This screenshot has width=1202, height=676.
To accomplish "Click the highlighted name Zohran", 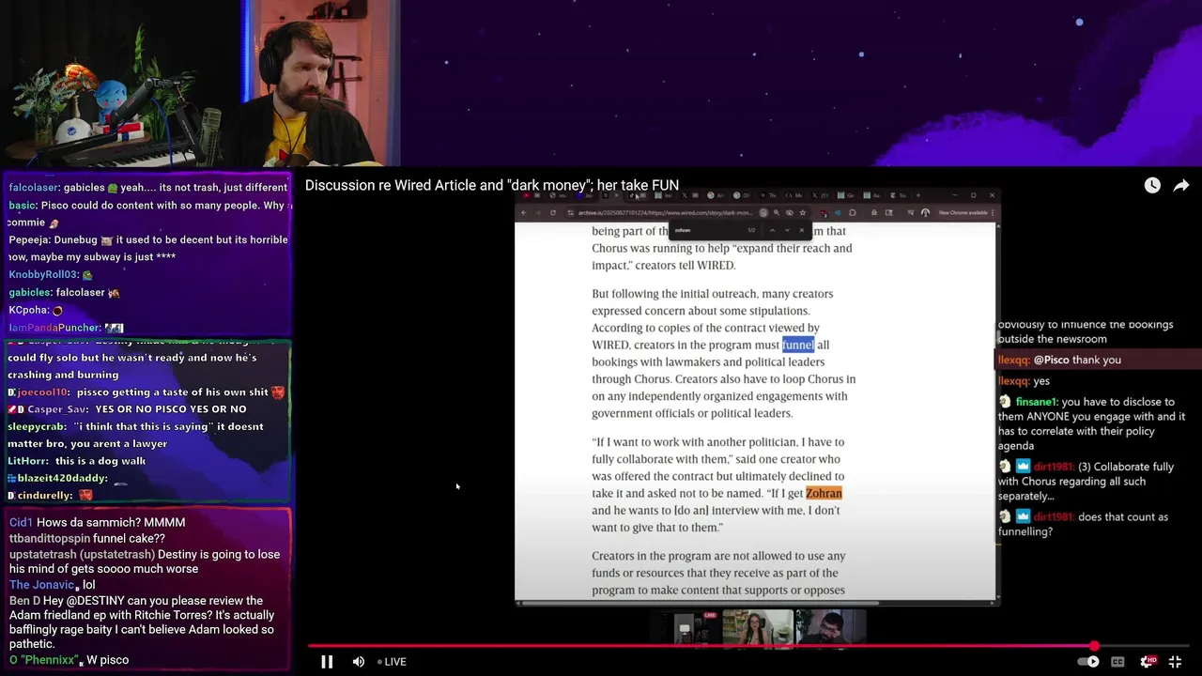I will [824, 493].
